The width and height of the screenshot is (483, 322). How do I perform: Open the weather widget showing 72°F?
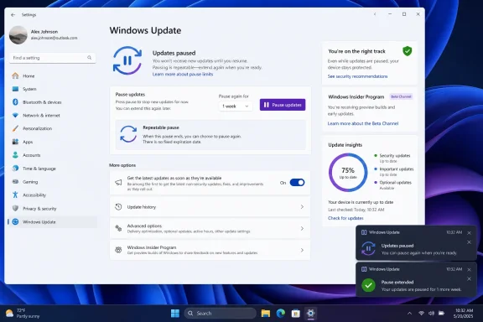point(23,314)
